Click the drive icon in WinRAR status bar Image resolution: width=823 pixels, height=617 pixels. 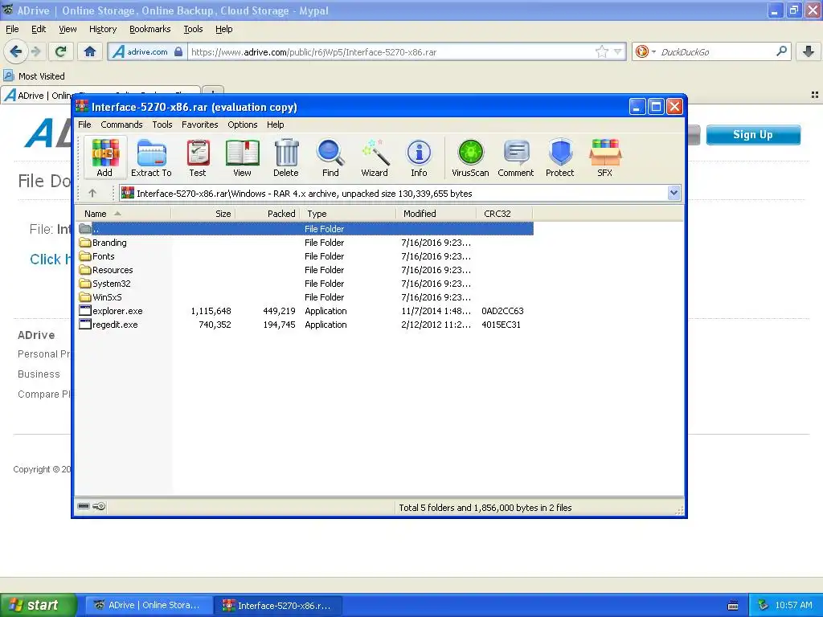pyautogui.click(x=84, y=506)
